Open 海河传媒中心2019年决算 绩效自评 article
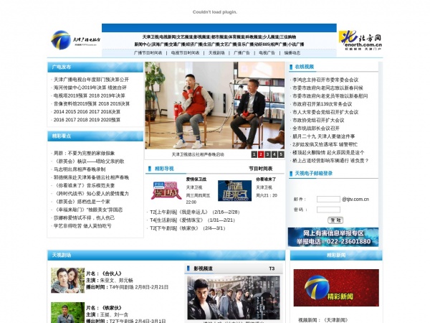430x323 pixels. point(90,88)
